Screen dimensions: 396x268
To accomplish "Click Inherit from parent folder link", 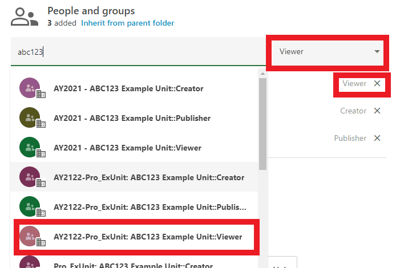I will (x=127, y=23).
